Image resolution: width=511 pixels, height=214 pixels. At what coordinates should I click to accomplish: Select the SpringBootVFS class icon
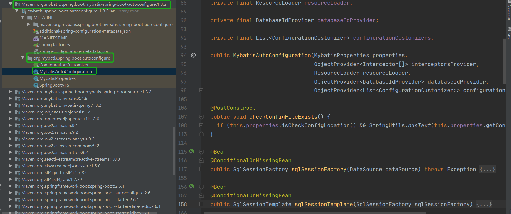36,85
